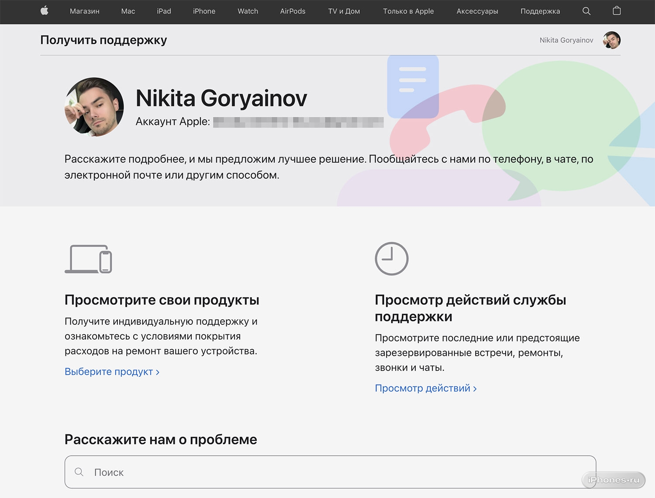Follow the Выберите продукт link

click(x=112, y=372)
